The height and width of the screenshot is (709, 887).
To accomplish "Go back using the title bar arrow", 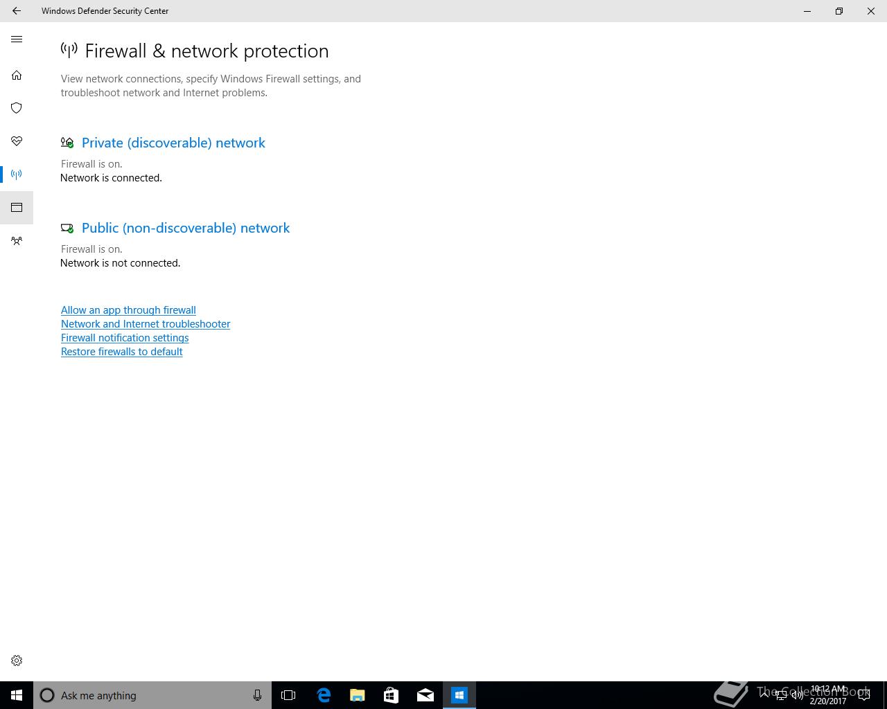I will tap(17, 11).
